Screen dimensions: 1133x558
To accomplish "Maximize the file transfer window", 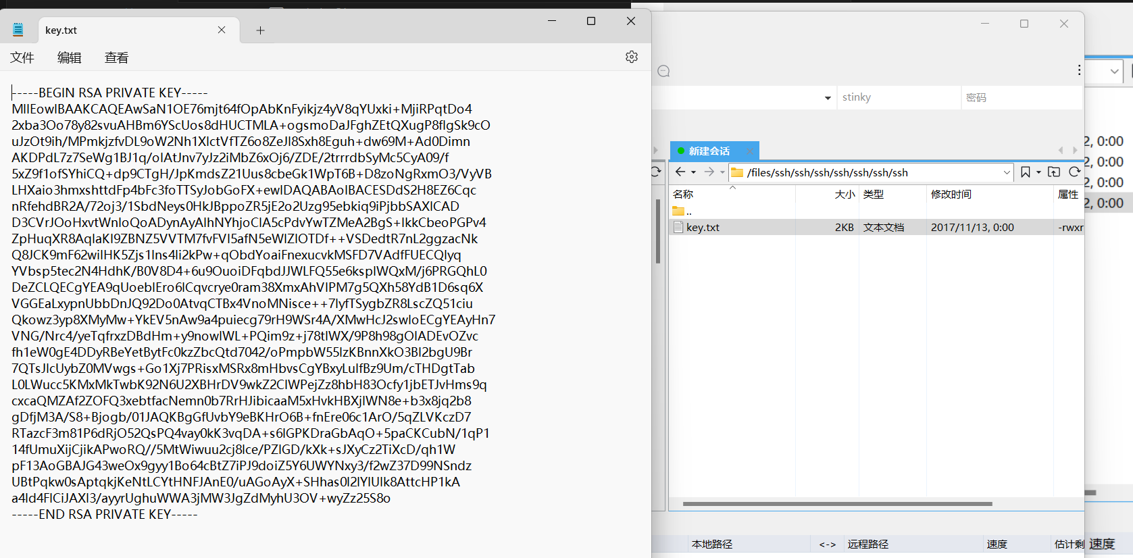I will (x=1024, y=24).
